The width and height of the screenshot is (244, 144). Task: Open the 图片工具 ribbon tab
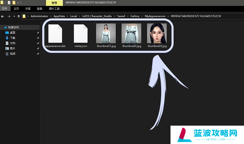point(54,8)
